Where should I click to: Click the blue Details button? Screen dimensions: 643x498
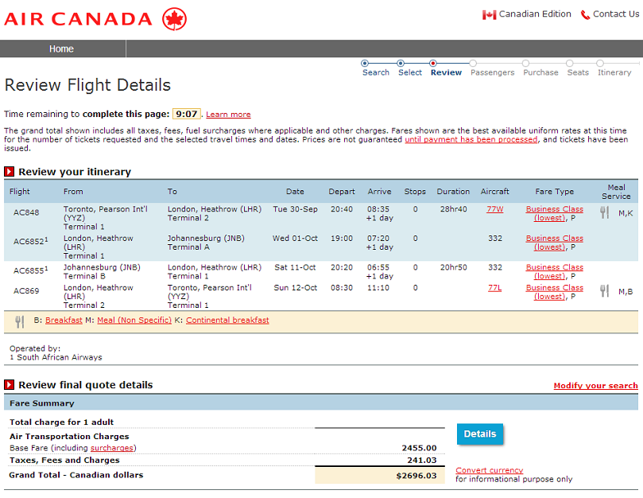(480, 434)
